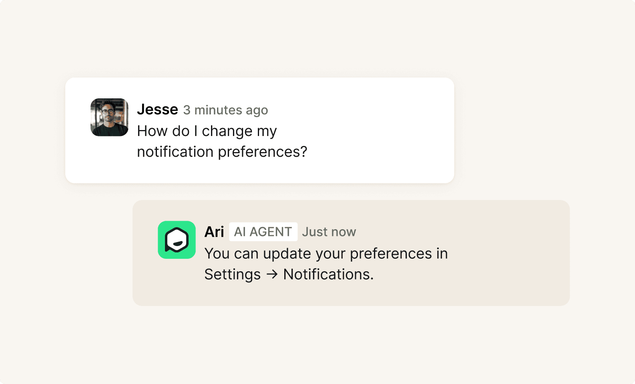Click the 'Just now' timestamp
The width and height of the screenshot is (635, 384).
[x=329, y=232]
